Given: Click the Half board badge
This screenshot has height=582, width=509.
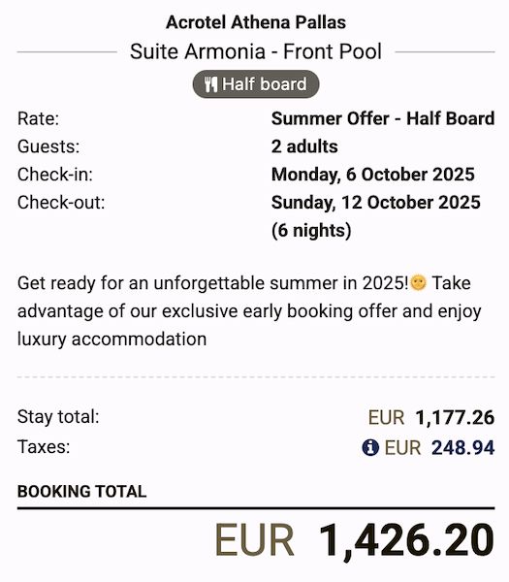Looking at the screenshot, I should pos(256,84).
